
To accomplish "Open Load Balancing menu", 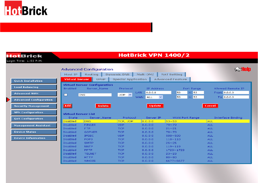I will [34, 87].
